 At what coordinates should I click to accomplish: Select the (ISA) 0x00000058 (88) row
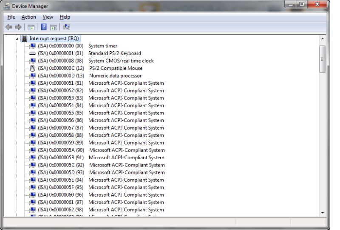pyautogui.click(x=101, y=135)
